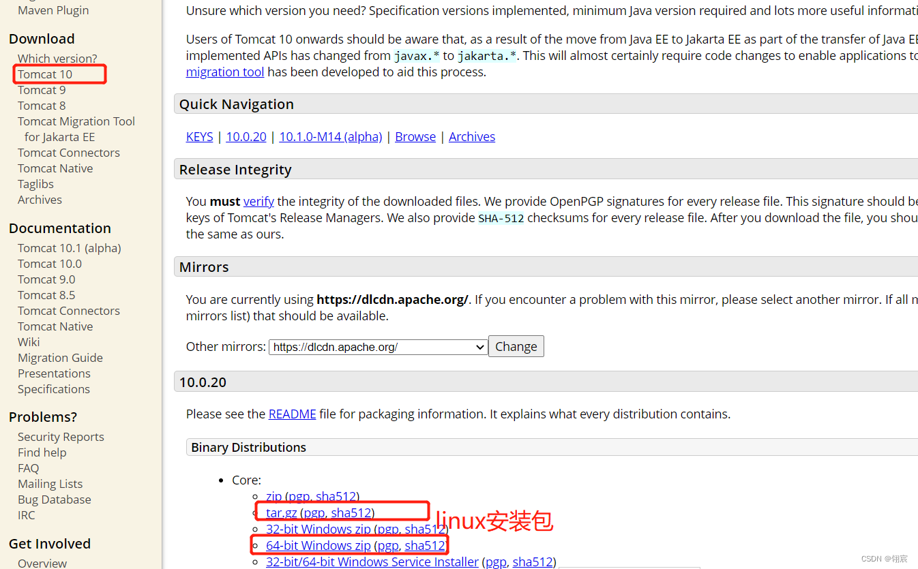Open Tomcat Native under Documentation
918x569 pixels.
pos(55,326)
